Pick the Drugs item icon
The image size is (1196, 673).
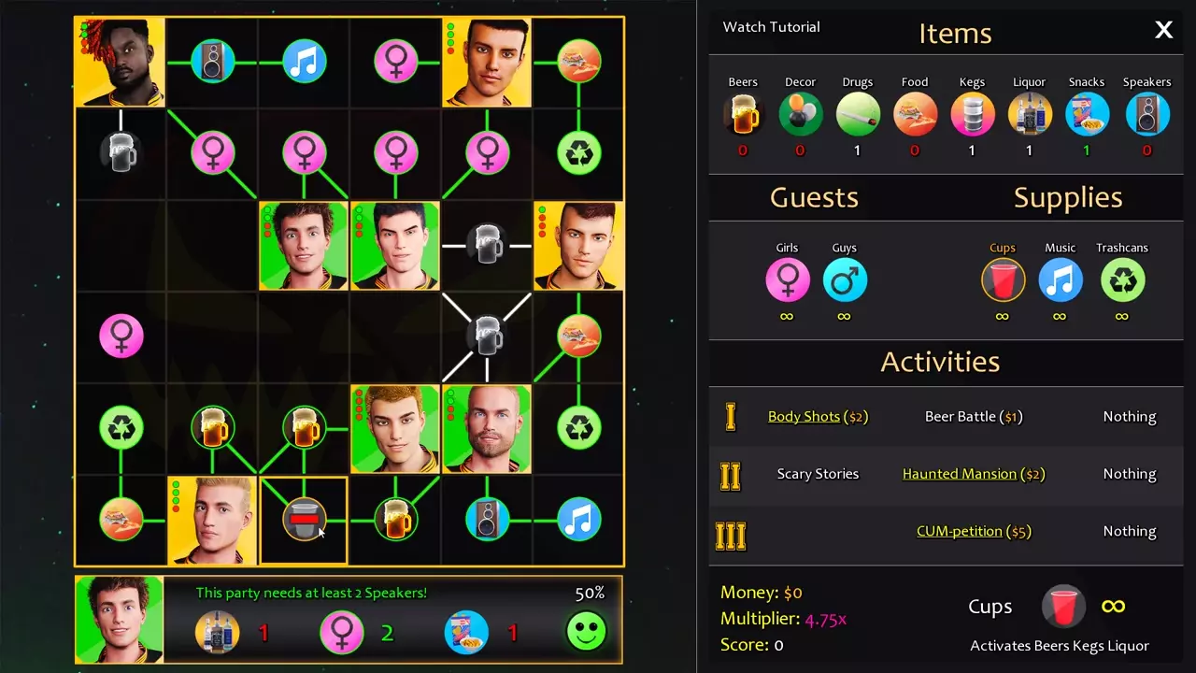pos(858,115)
